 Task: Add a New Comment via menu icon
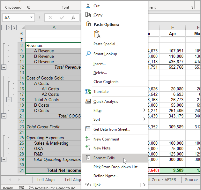point(88,139)
